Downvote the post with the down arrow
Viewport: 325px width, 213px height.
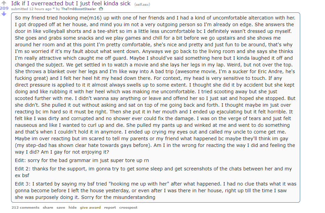pyautogui.click(x=4, y=14)
